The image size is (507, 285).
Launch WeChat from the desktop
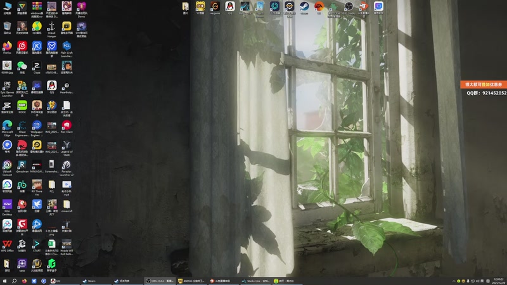pos(22,67)
